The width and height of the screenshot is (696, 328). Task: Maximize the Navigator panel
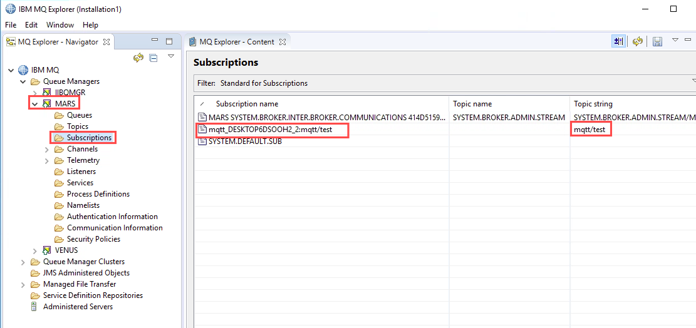click(169, 41)
